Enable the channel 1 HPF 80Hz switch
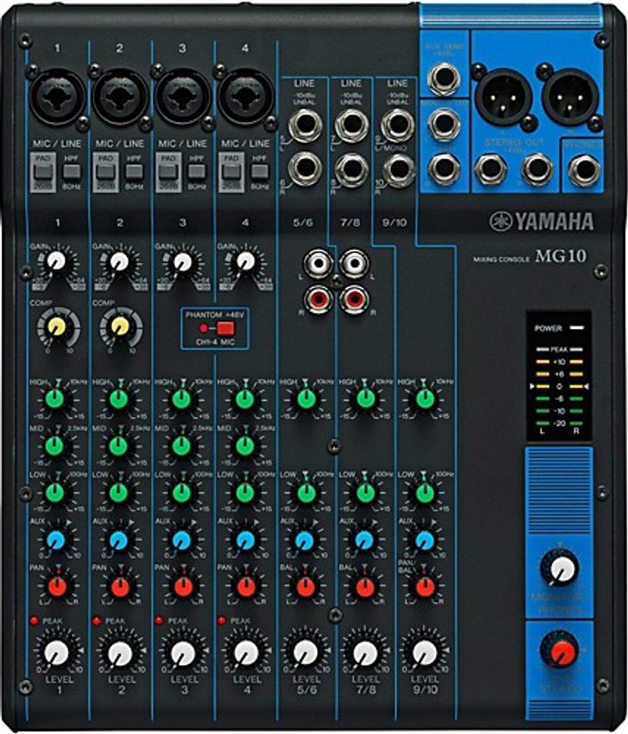The width and height of the screenshot is (628, 734). pyautogui.click(x=72, y=171)
